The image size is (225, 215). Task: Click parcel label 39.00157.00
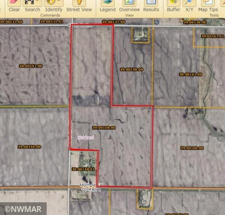point(31,66)
